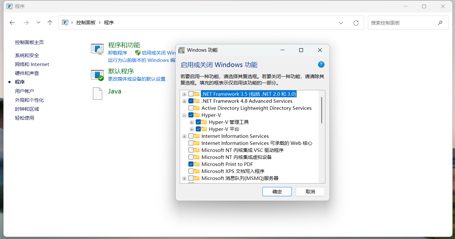
Task: Open 硬件和声音 category
Action: (27, 73)
